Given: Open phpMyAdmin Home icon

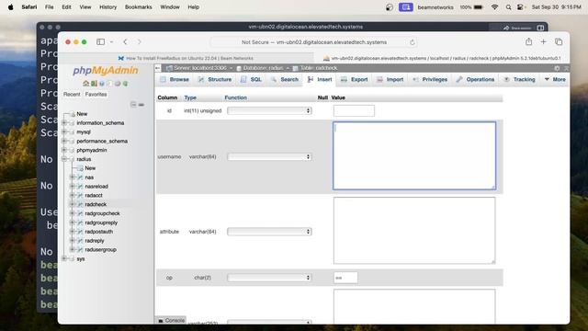Looking at the screenshot, I should click(85, 84).
